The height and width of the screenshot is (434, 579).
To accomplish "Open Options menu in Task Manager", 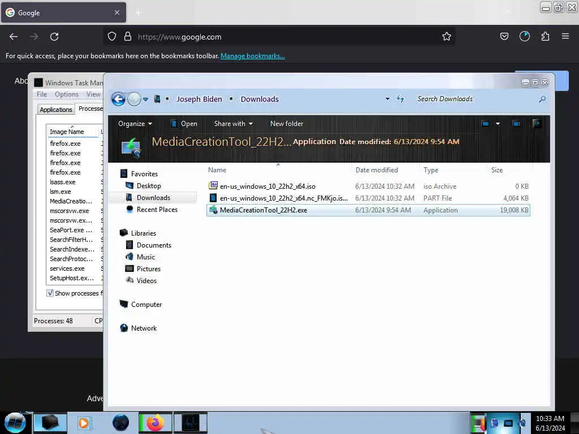I will point(67,94).
